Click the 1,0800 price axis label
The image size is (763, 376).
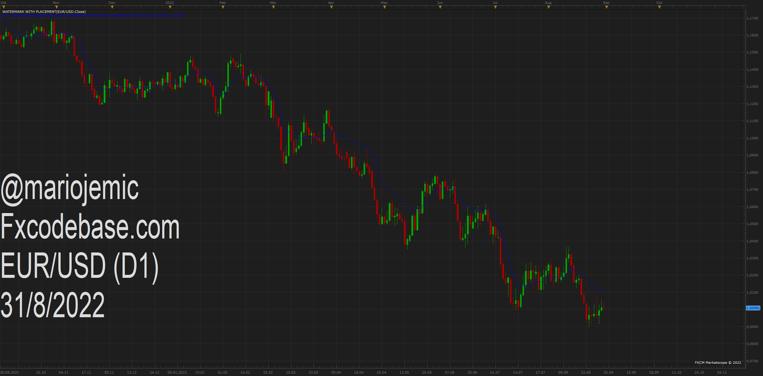[752, 172]
